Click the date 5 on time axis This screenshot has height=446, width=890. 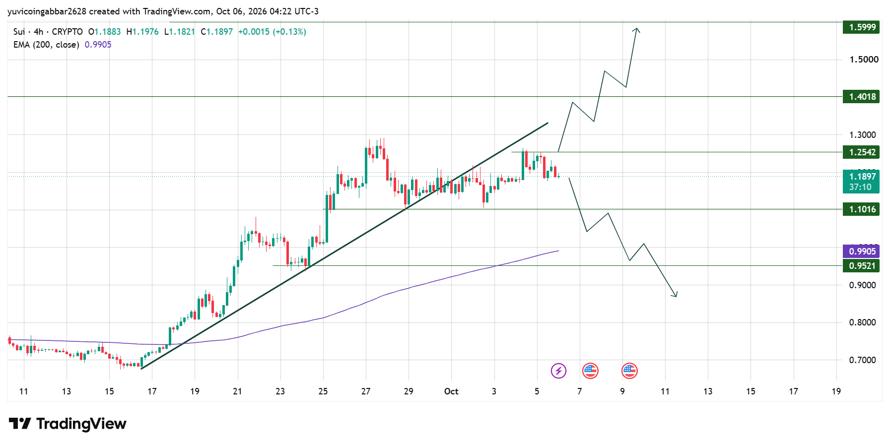[537, 391]
